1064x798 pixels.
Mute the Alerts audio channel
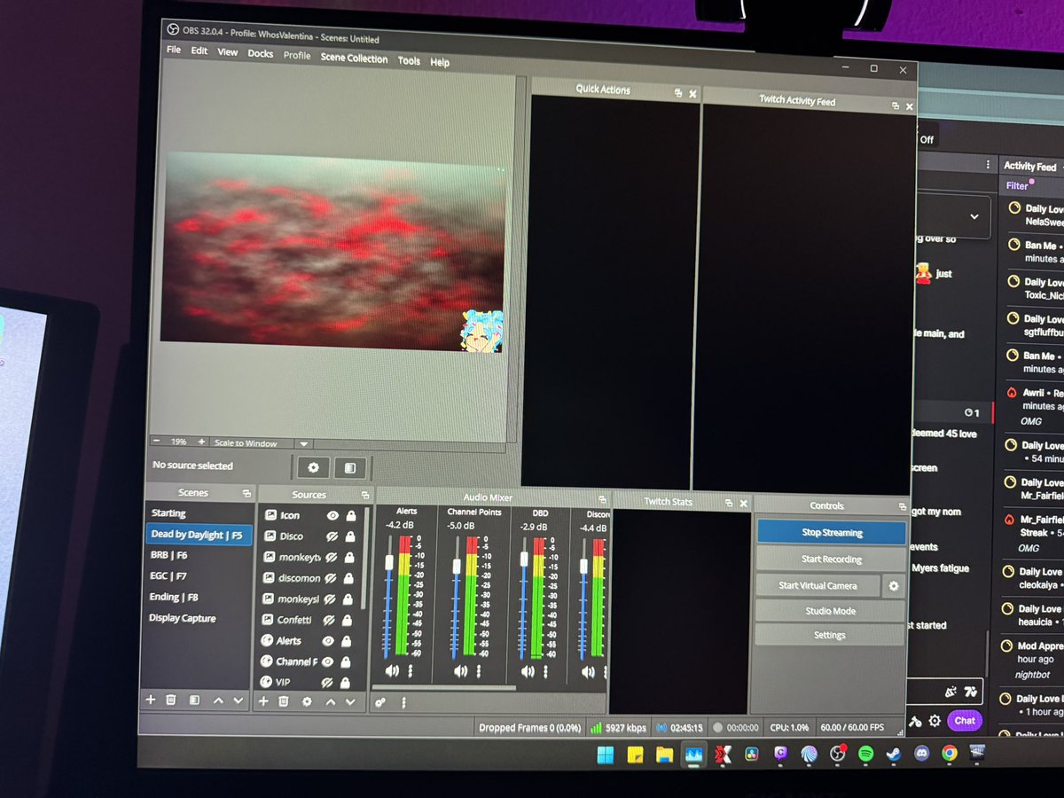click(391, 671)
